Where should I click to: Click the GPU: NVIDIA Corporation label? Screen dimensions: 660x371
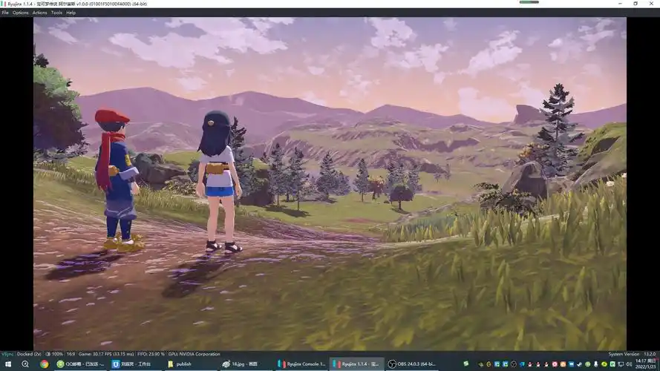click(x=194, y=354)
